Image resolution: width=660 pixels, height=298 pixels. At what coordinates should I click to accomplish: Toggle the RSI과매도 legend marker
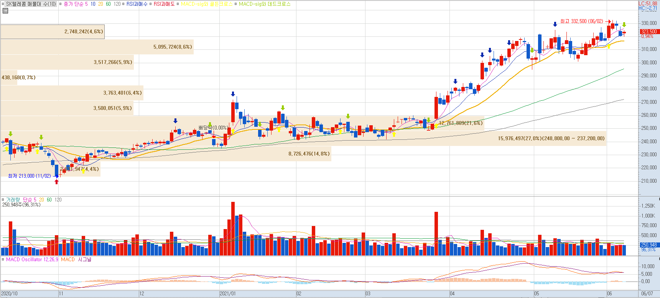point(150,4)
